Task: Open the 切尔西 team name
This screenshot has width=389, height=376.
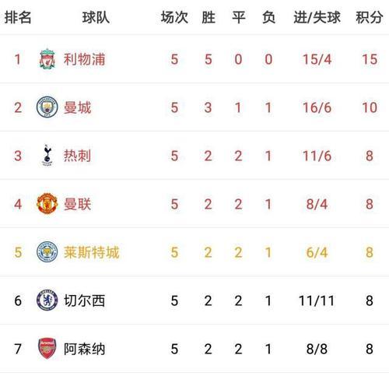Action: (84, 300)
